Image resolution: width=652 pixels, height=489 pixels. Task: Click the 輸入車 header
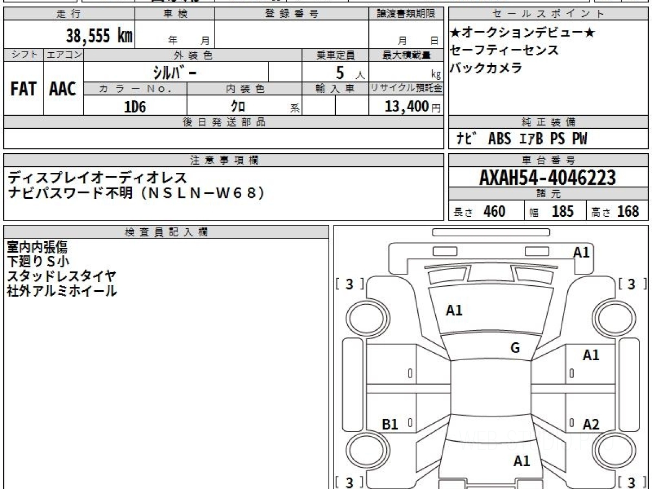pyautogui.click(x=335, y=89)
